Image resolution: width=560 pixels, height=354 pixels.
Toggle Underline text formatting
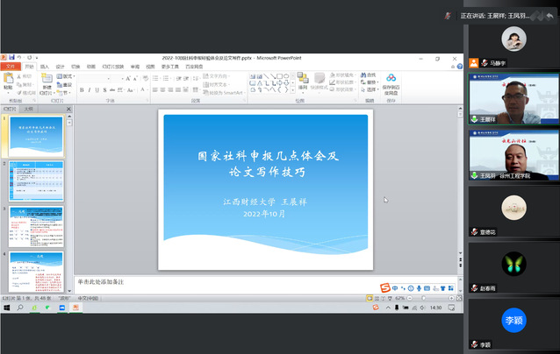coord(97,89)
